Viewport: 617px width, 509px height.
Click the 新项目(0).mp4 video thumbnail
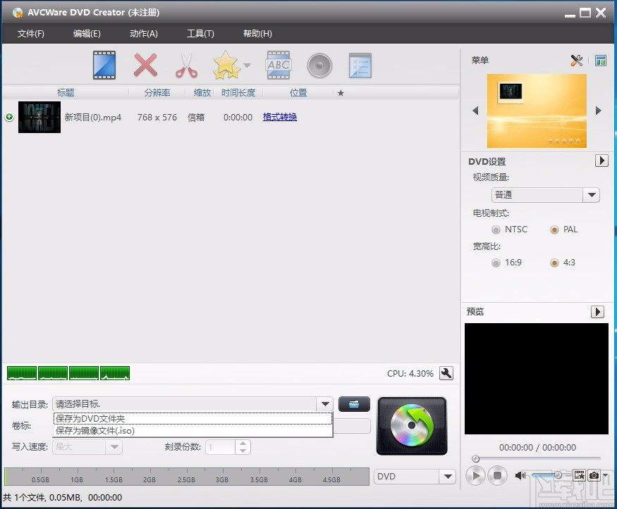[x=39, y=117]
